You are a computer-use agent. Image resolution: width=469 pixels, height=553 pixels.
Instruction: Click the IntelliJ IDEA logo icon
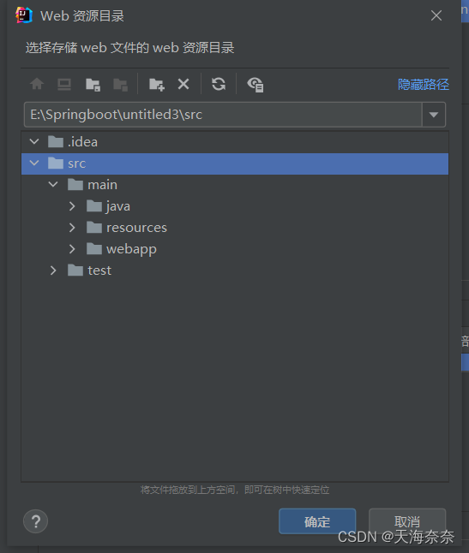click(x=24, y=15)
